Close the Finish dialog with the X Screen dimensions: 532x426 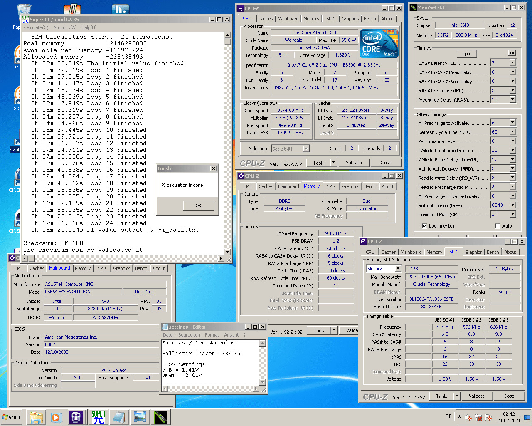coord(214,168)
